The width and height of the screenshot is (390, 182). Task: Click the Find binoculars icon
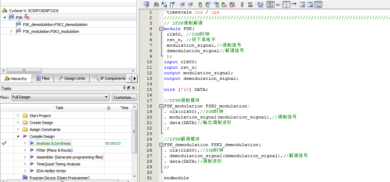point(156,4)
